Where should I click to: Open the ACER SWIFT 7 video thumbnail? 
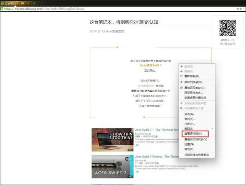click(112, 167)
